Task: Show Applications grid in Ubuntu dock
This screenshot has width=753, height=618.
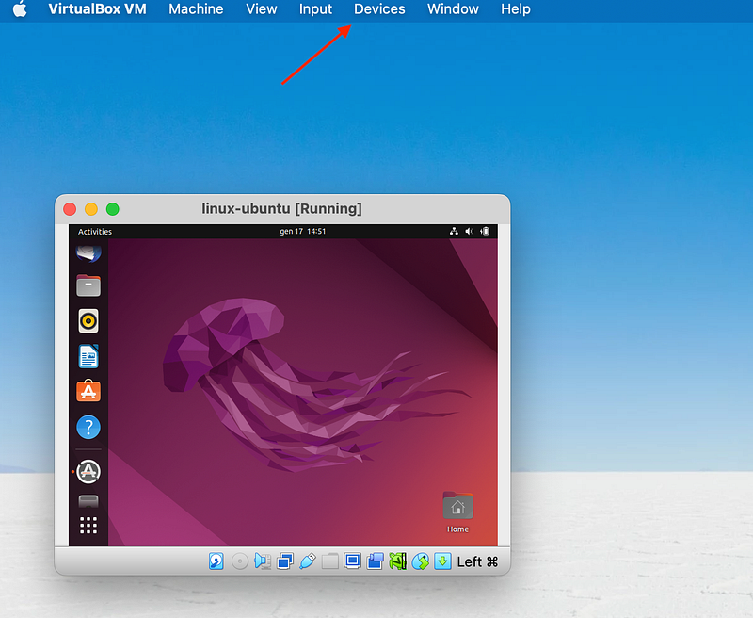Action: tap(88, 526)
